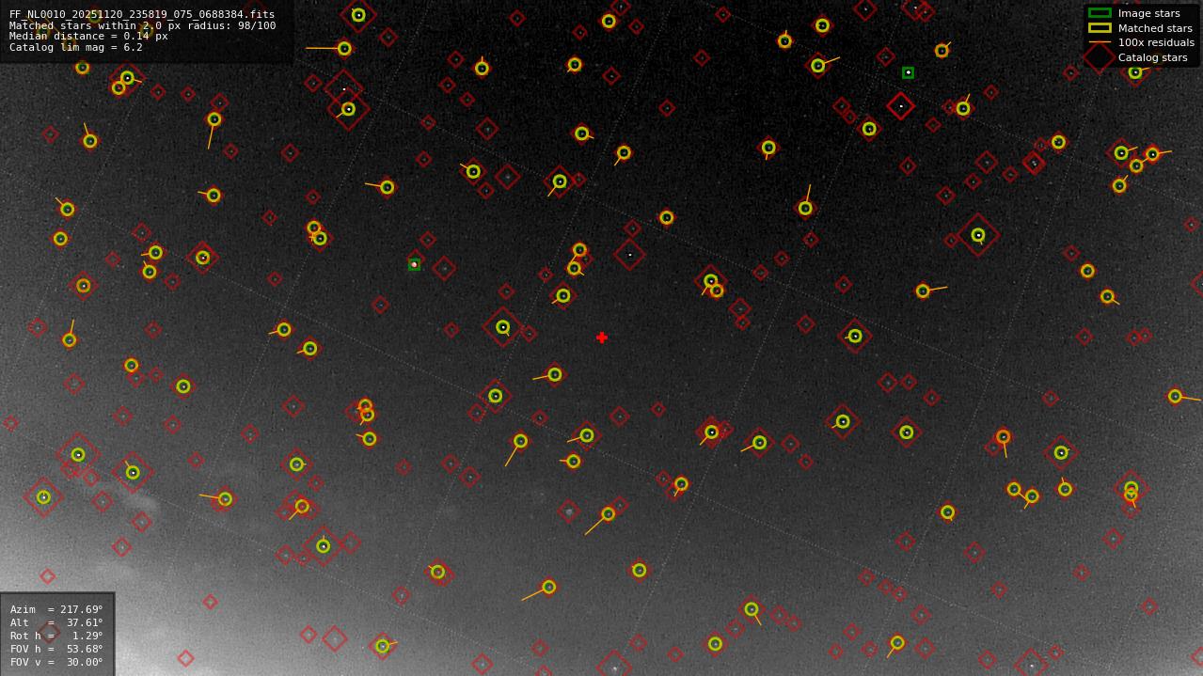Click the 'Azim = 217.69°' readout

56,609
